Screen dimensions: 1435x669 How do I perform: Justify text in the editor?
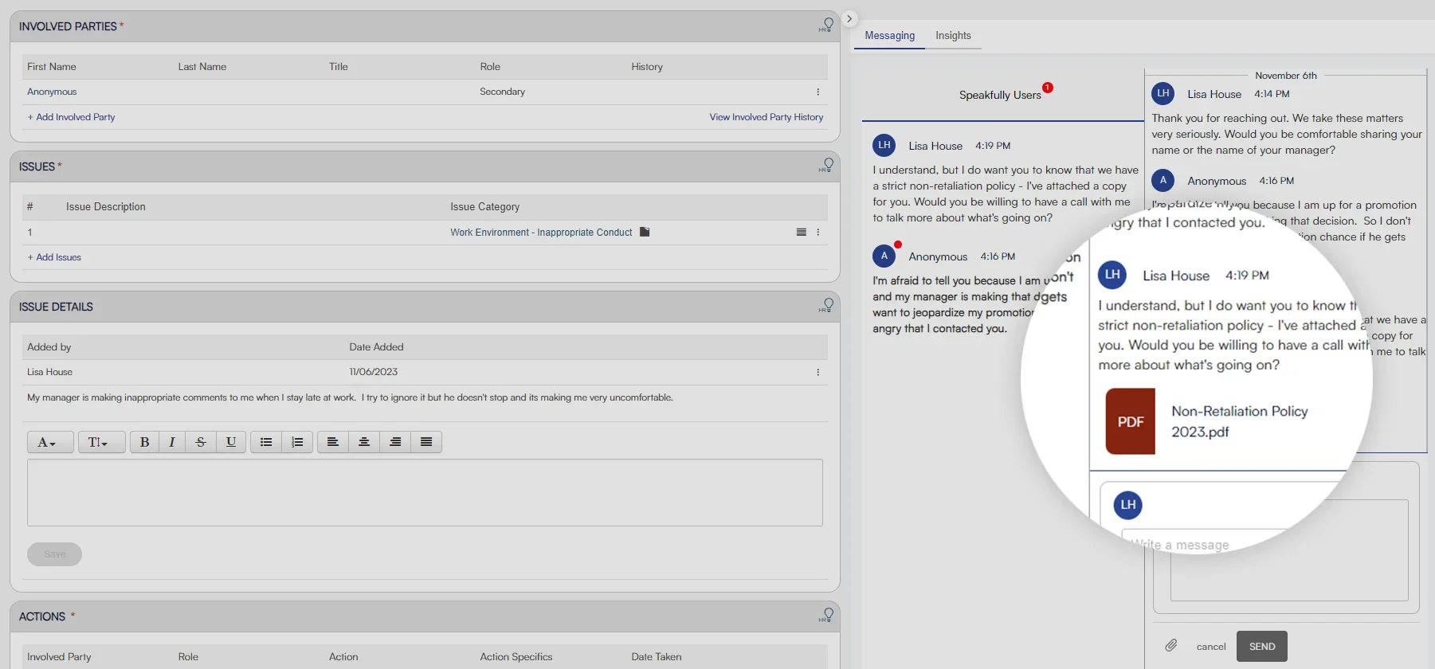(426, 442)
